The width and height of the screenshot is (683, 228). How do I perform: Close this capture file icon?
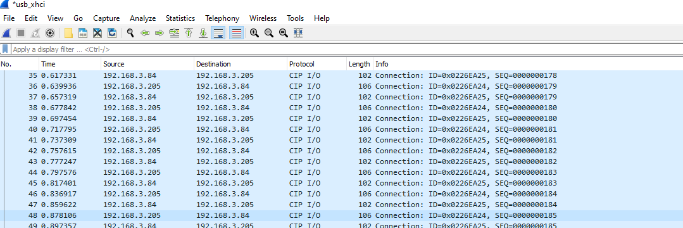tap(97, 33)
